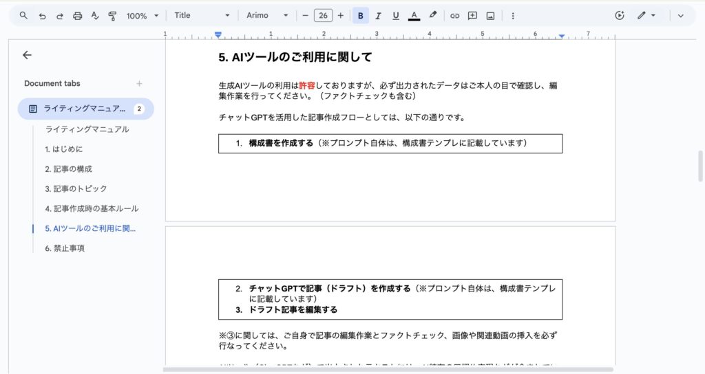Open the text color picker
This screenshot has height=374, width=705.
click(414, 15)
